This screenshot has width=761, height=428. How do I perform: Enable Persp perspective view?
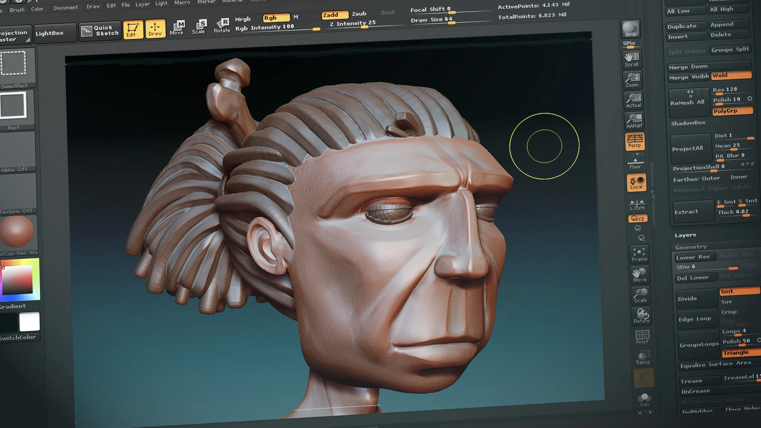(635, 141)
